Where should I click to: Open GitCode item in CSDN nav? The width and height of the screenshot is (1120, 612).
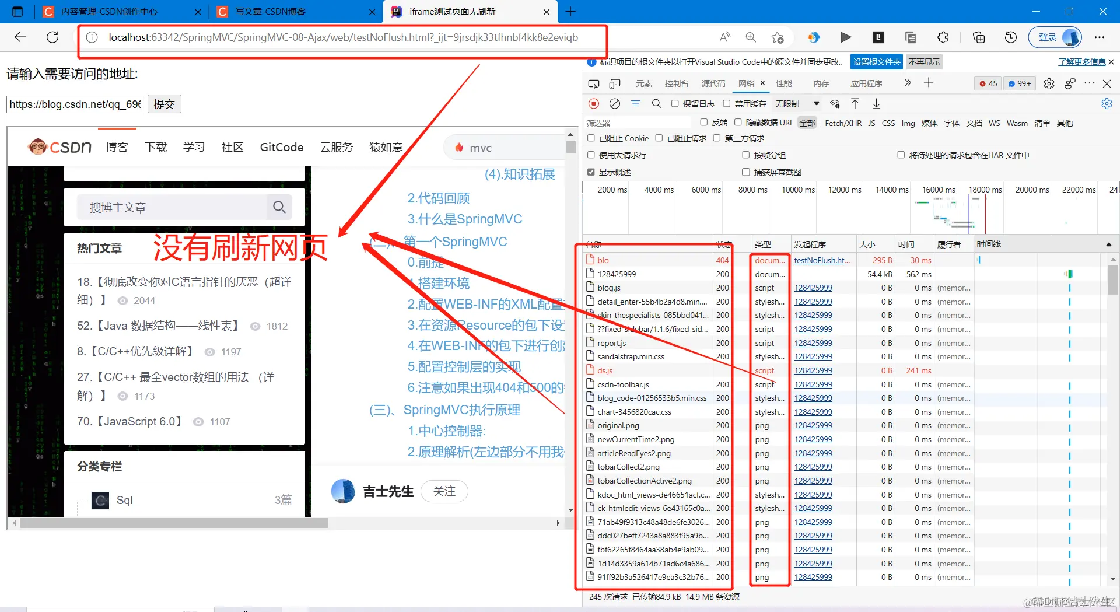[x=282, y=147]
